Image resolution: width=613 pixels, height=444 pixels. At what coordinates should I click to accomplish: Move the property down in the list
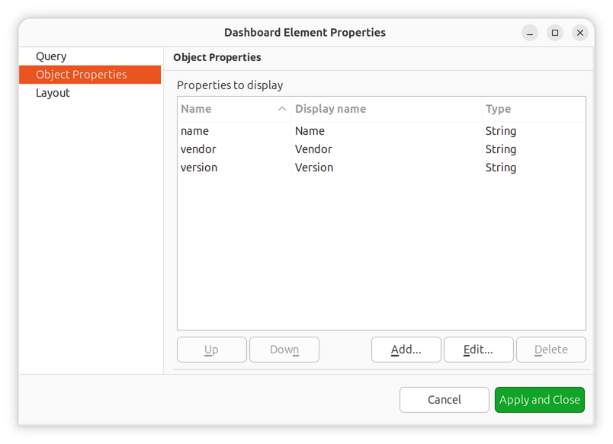(284, 349)
